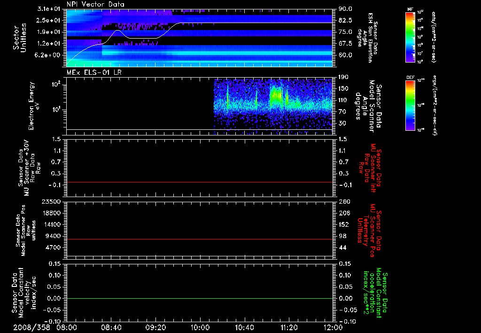Click the green velocity line
The height and width of the screenshot is (333, 481).
pos(199,298)
